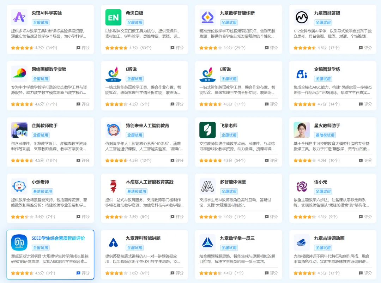Click the 飞象老师 green icon

207,130
